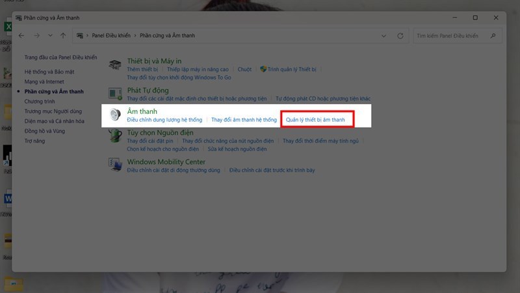Open Quản lý thiết bị âm thanh link
Viewport: 520px width, 293px height.
[317, 120]
